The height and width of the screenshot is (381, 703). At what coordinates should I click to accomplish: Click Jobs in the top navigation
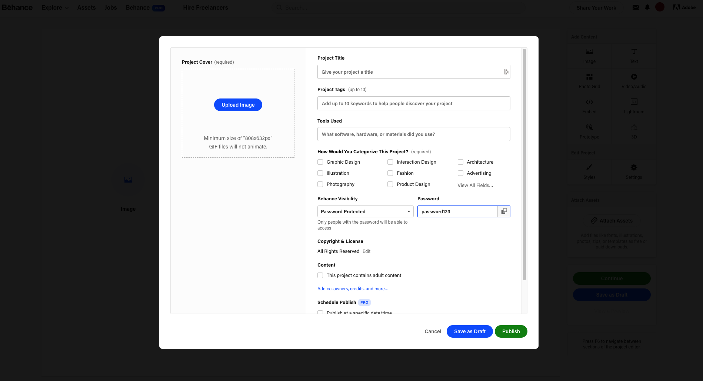(x=110, y=7)
